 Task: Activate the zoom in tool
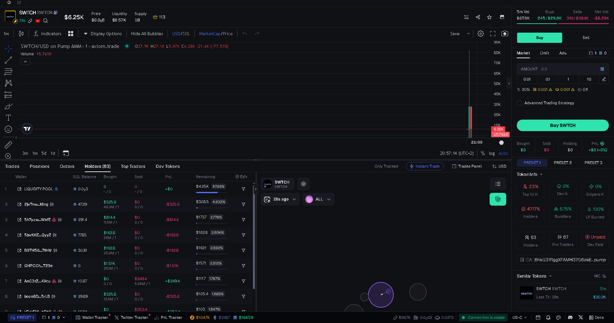coord(8,156)
